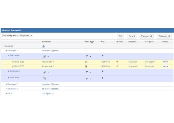Image resolution: width=174 pixels, height=123 pixels.
Task: Collapse the Main project group
Action: point(9,55)
